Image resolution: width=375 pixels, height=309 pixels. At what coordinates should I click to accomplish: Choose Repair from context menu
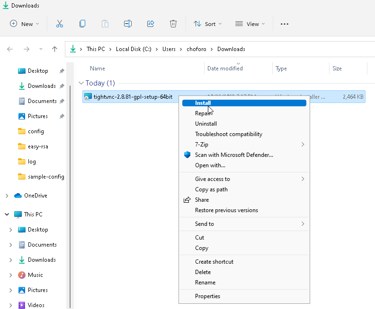(244, 113)
